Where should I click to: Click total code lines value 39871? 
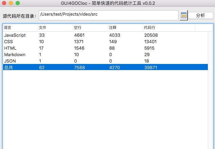[x=151, y=67]
